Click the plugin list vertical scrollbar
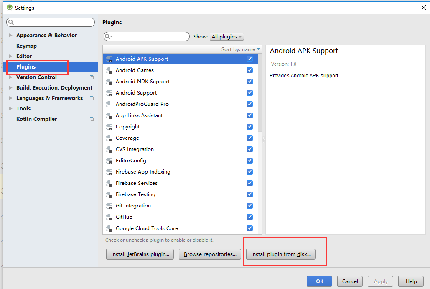Image resolution: width=430 pixels, height=289 pixels. click(x=260, y=92)
